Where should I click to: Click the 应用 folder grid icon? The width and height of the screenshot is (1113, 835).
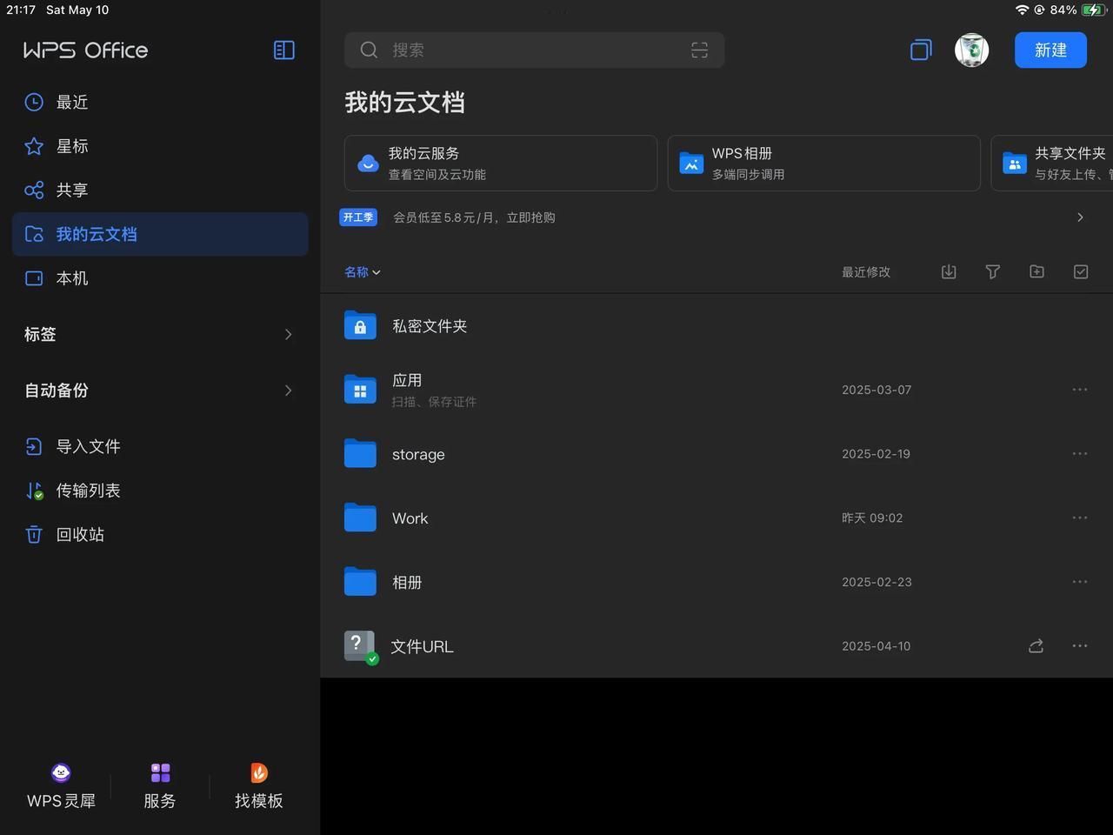(x=360, y=390)
